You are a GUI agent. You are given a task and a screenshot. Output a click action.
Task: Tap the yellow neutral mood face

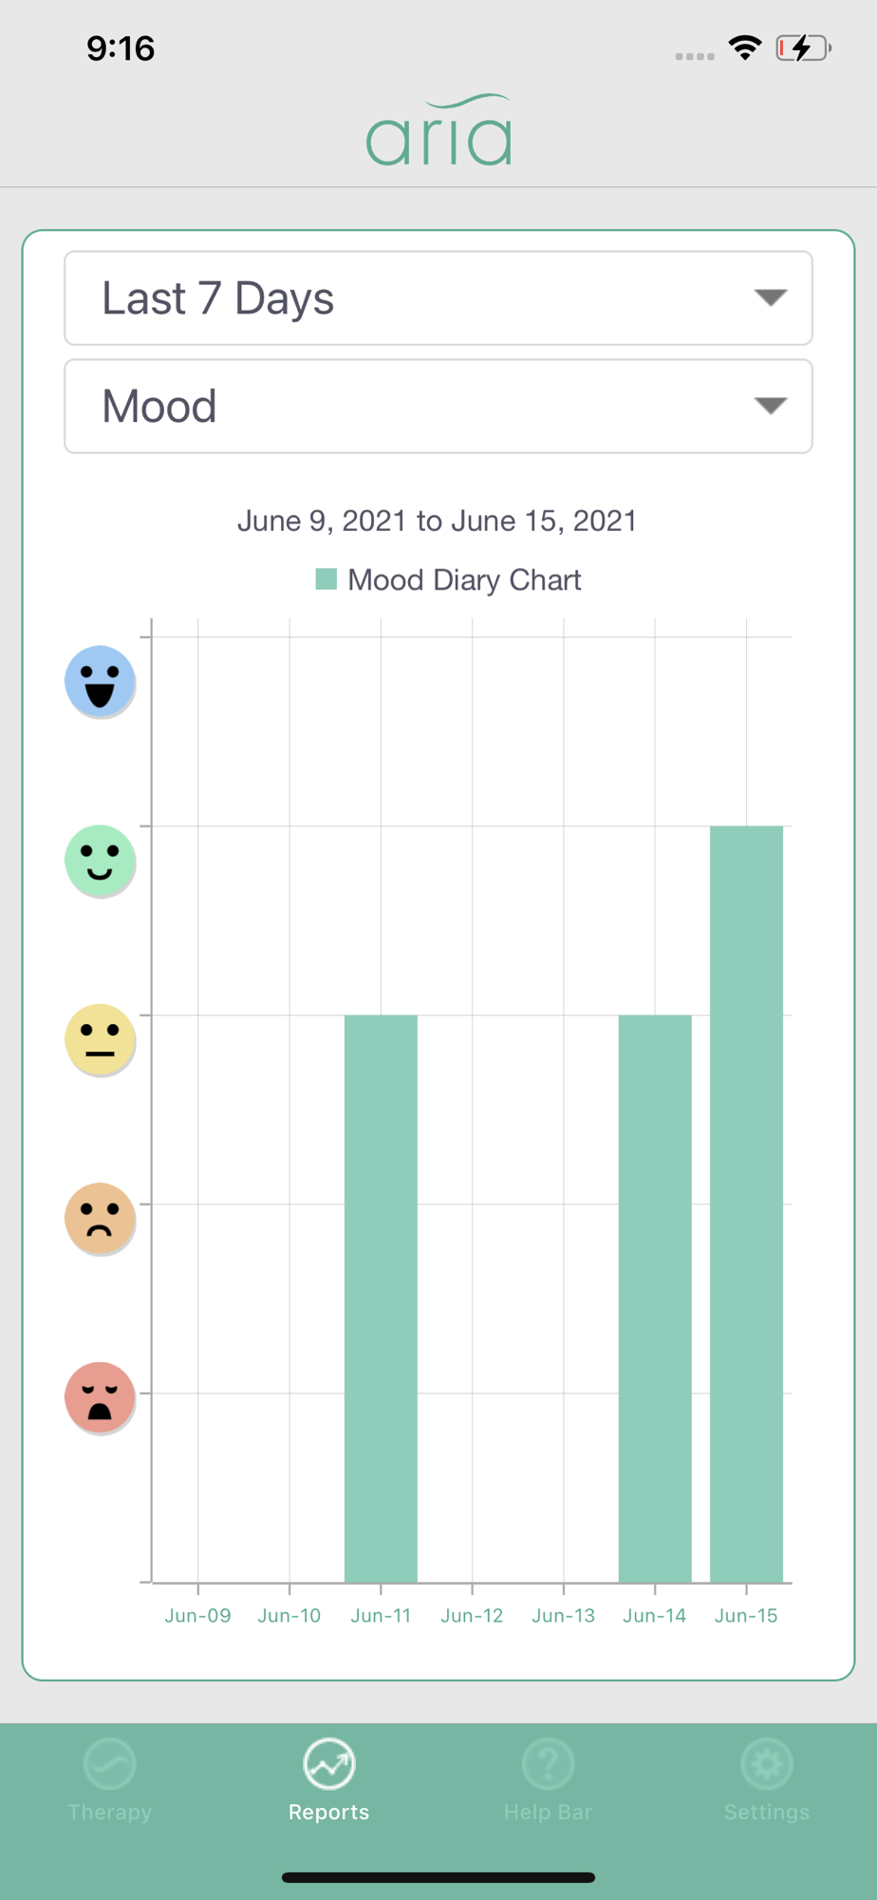coord(100,1039)
